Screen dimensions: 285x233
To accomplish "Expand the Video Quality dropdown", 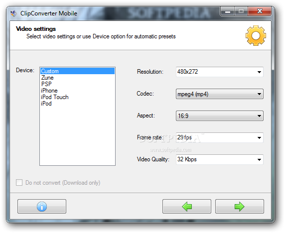I will click(220, 159).
